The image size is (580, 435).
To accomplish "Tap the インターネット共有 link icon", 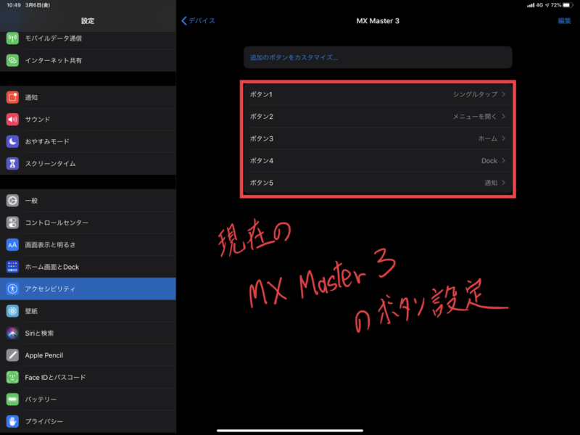I will tap(12, 60).
